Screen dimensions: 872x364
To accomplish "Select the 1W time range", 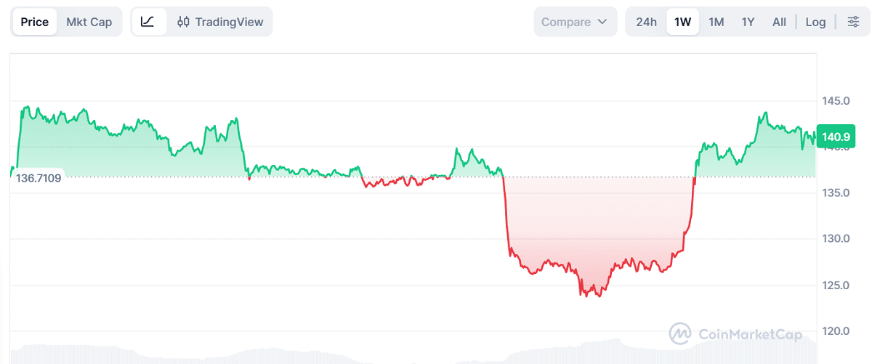I will [682, 22].
